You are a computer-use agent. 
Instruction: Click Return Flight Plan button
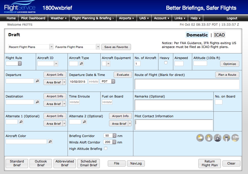pyautogui.click(x=210, y=163)
